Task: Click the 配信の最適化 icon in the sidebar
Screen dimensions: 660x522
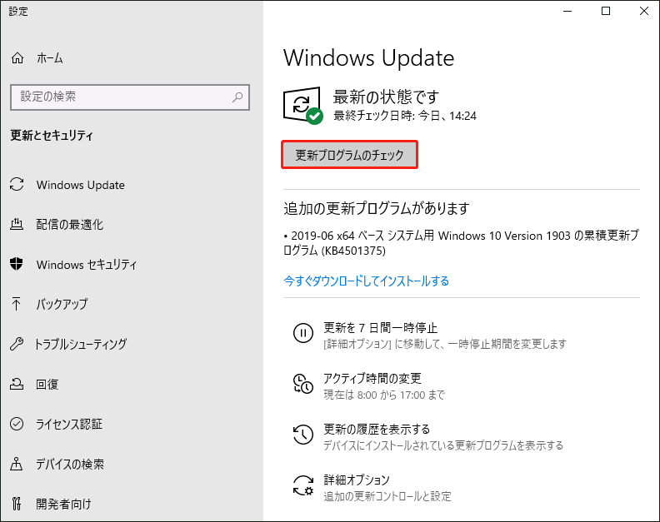Action: tap(17, 224)
